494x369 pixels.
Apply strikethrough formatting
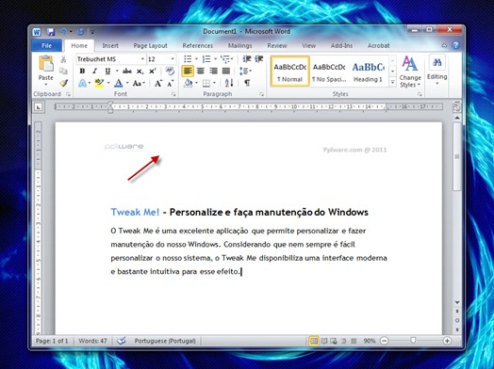click(127, 72)
